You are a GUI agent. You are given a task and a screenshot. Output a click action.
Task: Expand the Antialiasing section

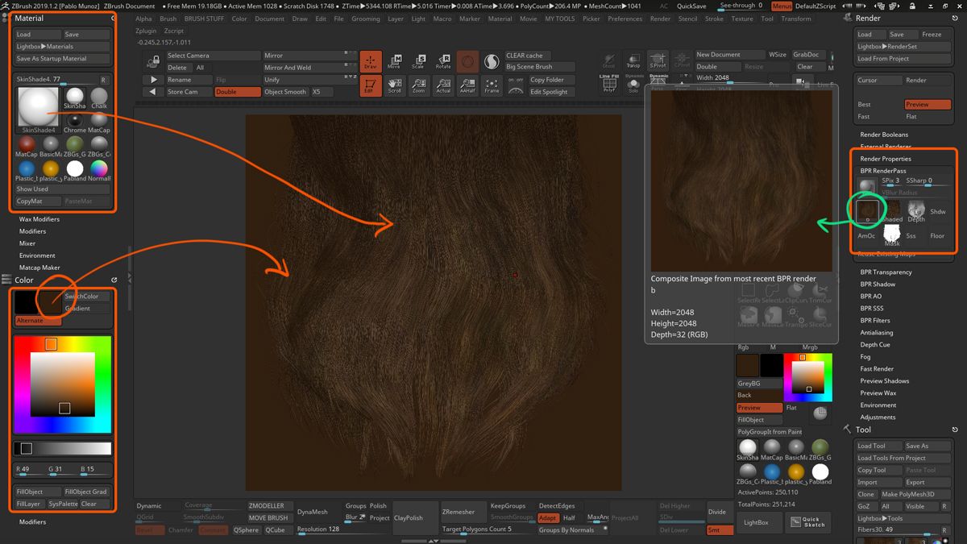(877, 333)
